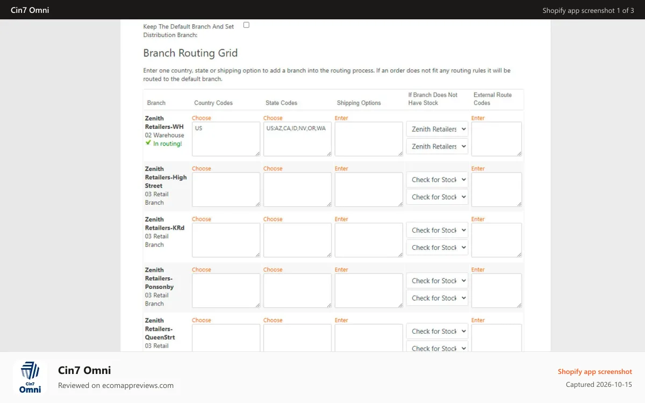
Task: Click Enter link above QueenStrt Shipping Options
Action: click(341, 320)
